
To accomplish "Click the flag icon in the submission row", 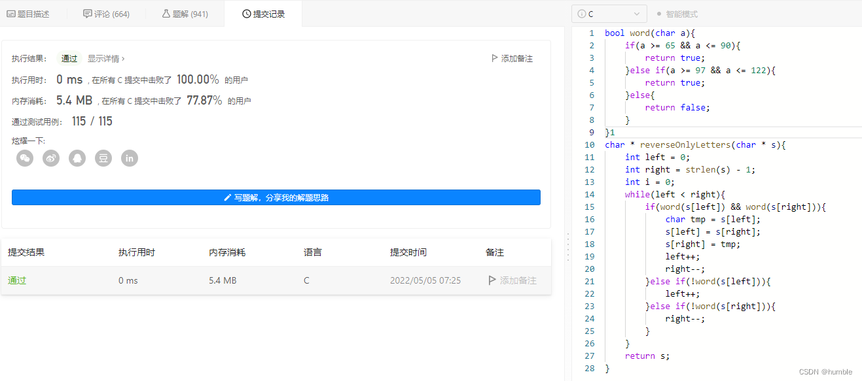I will (492, 280).
